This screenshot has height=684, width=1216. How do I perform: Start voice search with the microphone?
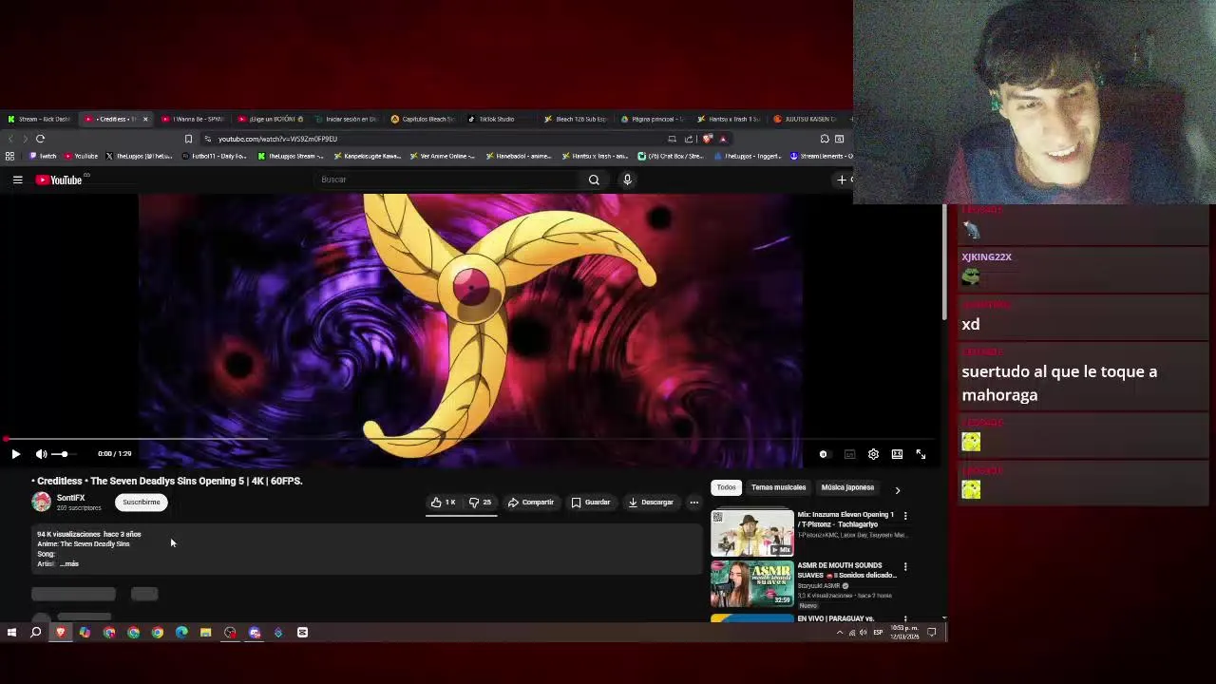(627, 180)
